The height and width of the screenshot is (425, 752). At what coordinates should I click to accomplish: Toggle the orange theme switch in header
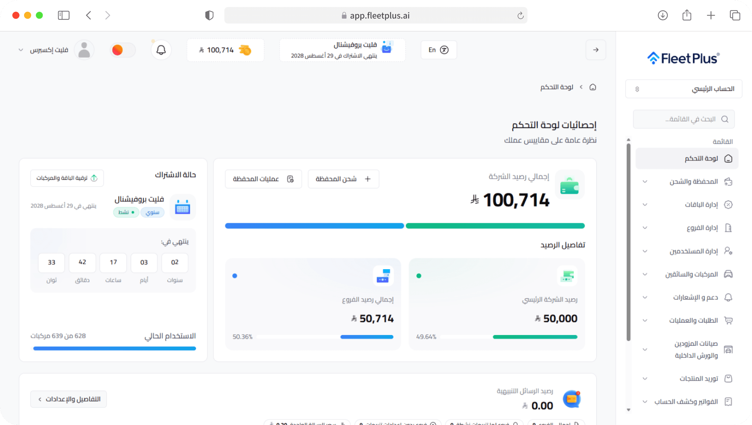coord(122,50)
